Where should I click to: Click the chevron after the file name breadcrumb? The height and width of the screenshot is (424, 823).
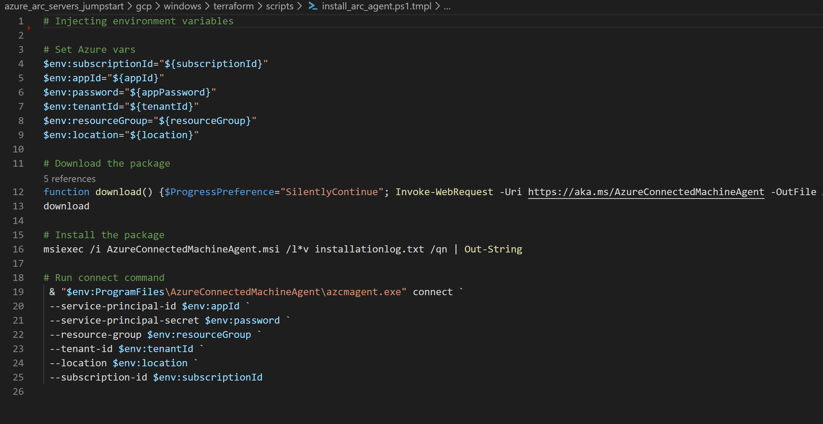(x=437, y=6)
